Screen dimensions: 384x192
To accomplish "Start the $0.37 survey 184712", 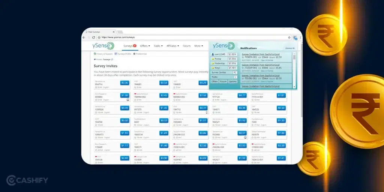I will point(203,108).
